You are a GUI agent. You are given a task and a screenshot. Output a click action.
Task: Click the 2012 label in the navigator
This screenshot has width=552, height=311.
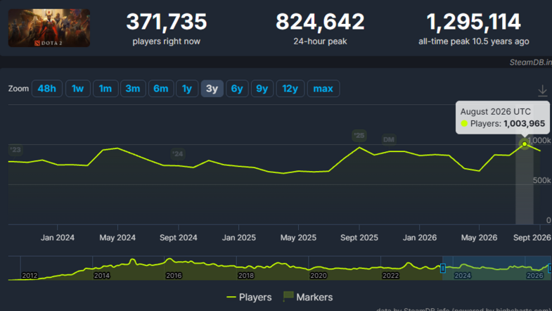pos(30,275)
